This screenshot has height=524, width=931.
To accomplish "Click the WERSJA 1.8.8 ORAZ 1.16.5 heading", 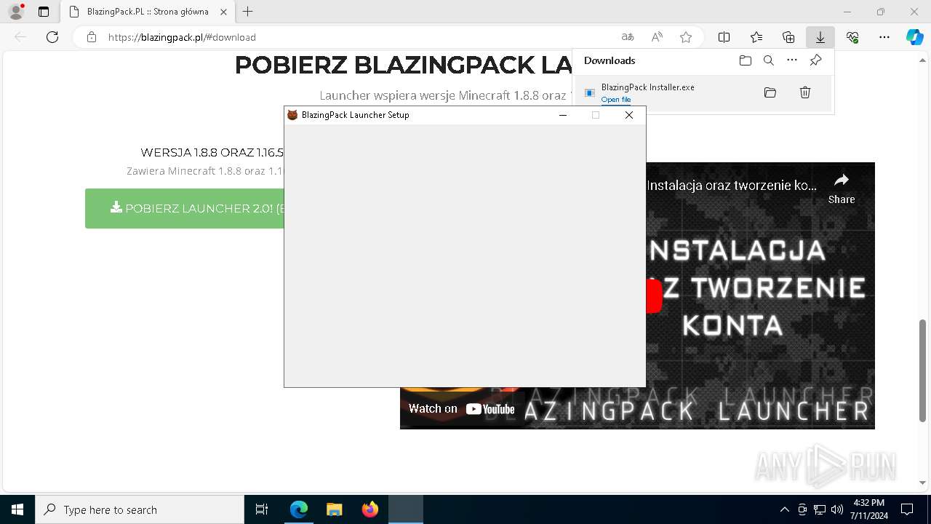I will click(x=212, y=153).
